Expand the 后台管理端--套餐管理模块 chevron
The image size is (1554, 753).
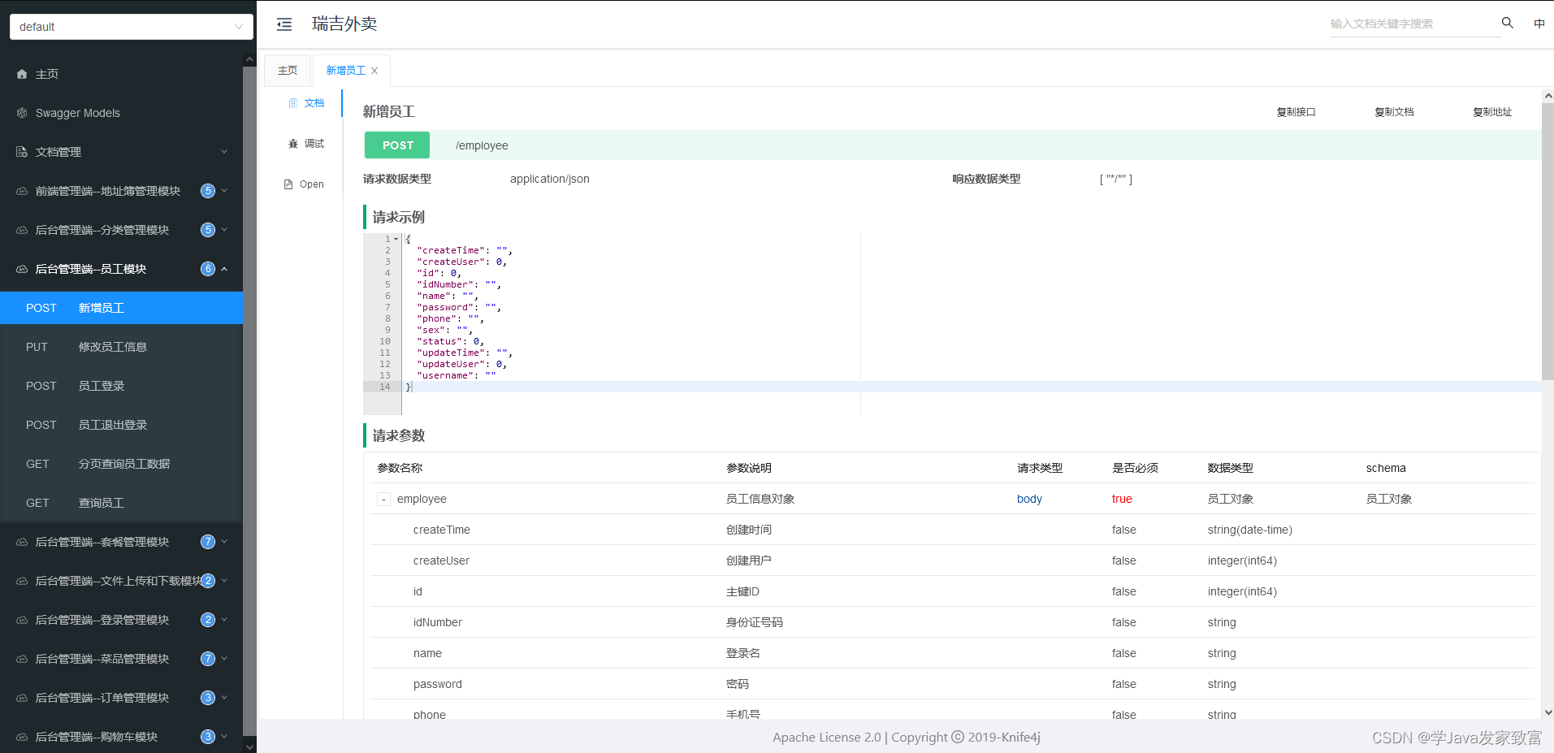pos(224,541)
